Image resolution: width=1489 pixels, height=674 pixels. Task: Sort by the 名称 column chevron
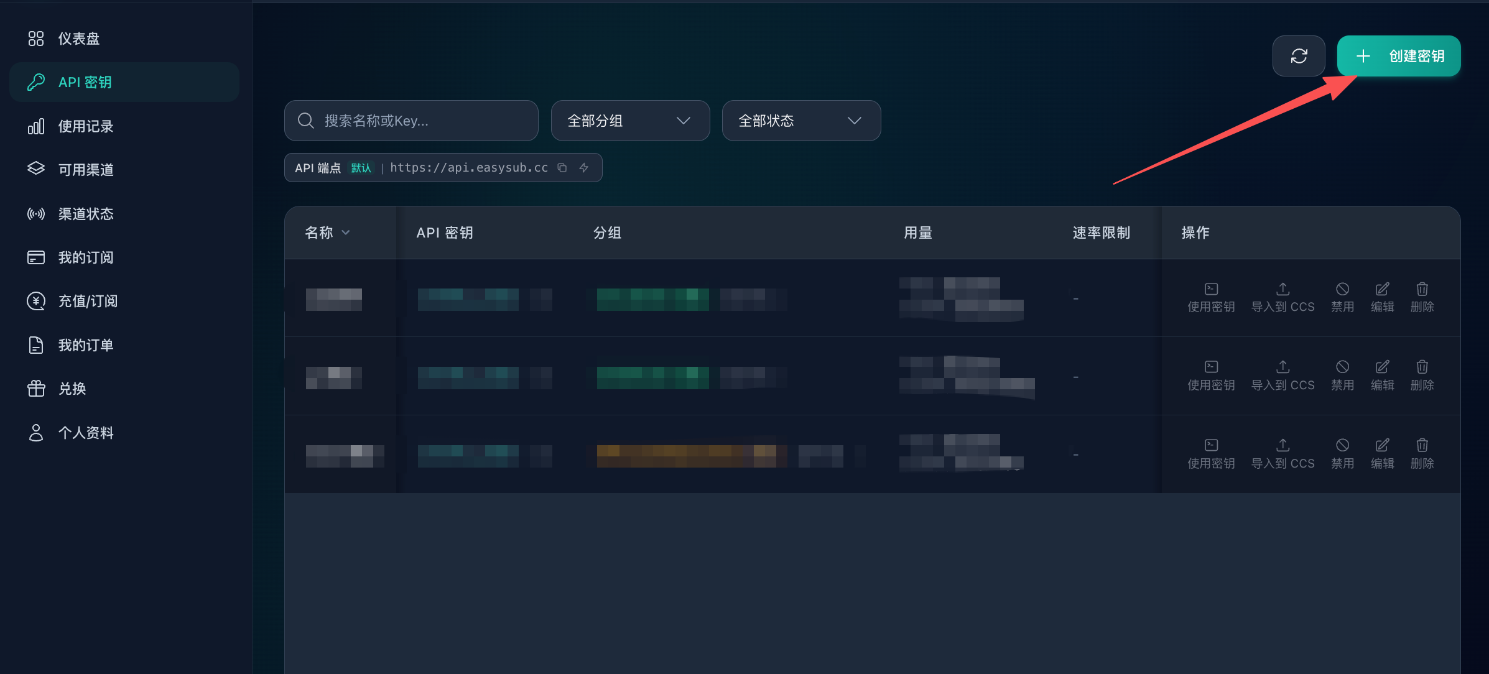[346, 233]
